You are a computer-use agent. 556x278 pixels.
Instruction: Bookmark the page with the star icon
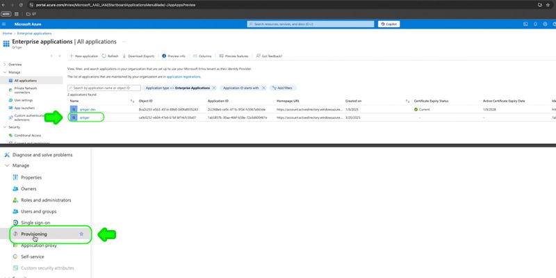pos(548,5)
